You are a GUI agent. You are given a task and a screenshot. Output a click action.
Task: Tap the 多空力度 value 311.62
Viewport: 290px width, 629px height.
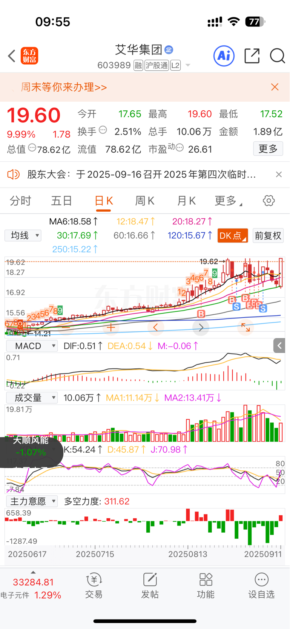(x=117, y=501)
